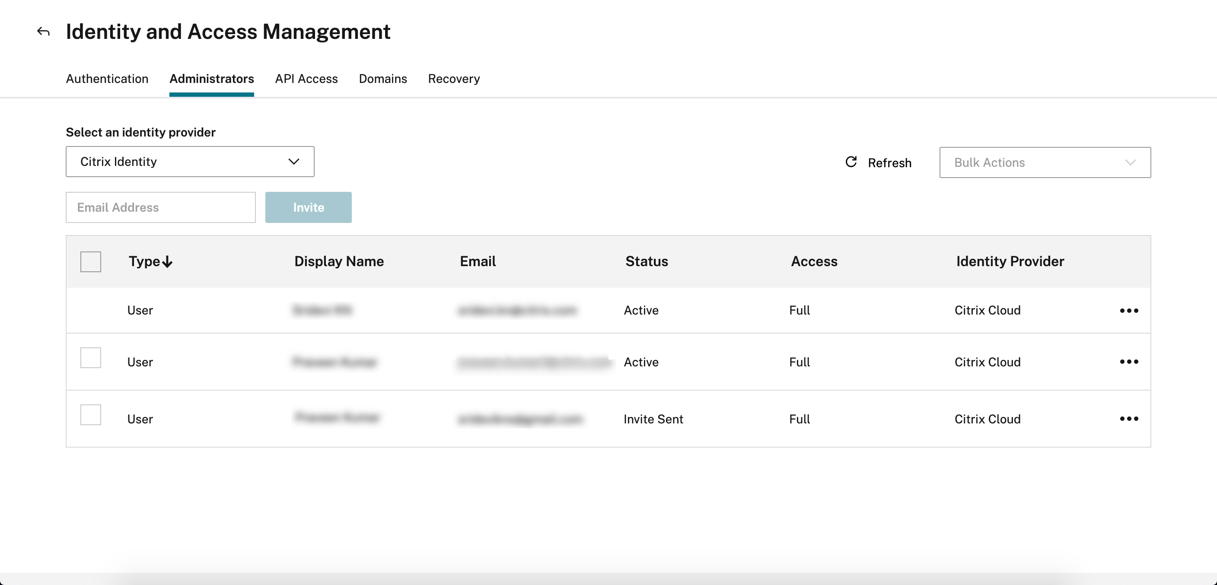The width and height of the screenshot is (1217, 585).
Task: Click Full access in the Invite Sent row
Action: tap(800, 419)
